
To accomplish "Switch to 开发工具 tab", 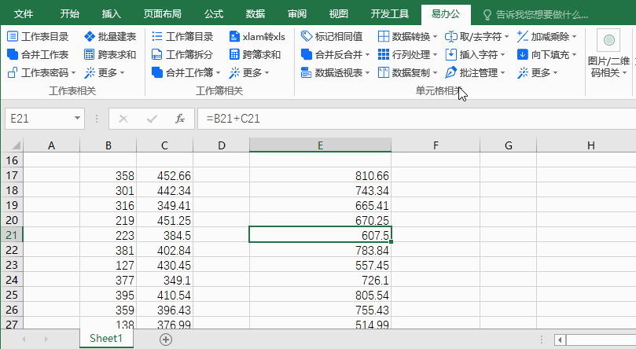I will point(390,14).
